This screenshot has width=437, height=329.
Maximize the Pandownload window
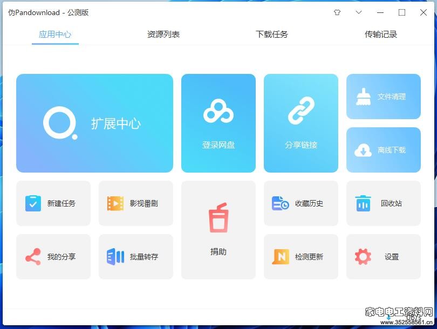click(x=402, y=12)
